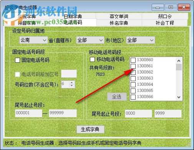Open the 姓名字典 tab
194x150 pixels.
[x=119, y=23]
